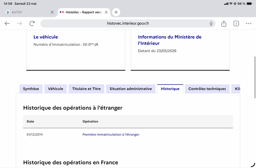Reload the HistoVec page

[32, 23]
